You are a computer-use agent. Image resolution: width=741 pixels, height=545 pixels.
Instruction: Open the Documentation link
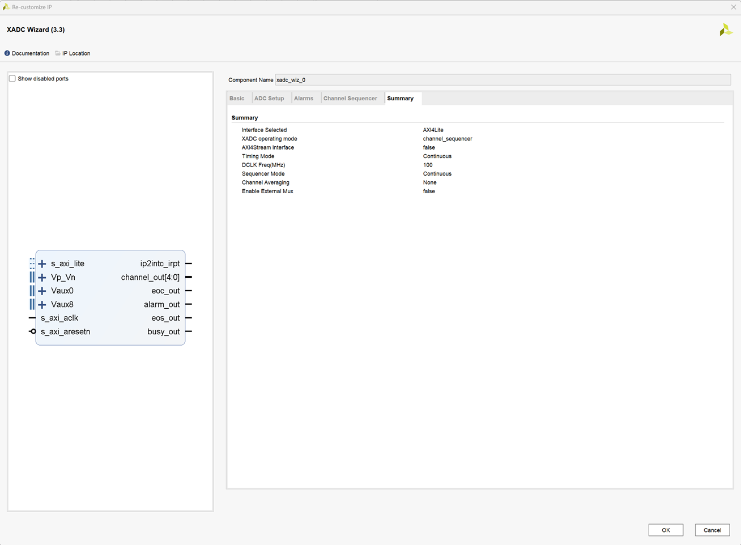coord(31,53)
